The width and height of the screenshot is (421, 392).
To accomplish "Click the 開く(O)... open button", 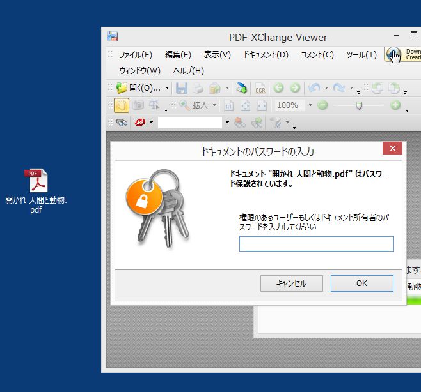I will (x=138, y=88).
